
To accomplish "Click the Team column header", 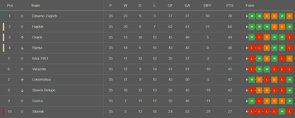I will pos(35,6).
